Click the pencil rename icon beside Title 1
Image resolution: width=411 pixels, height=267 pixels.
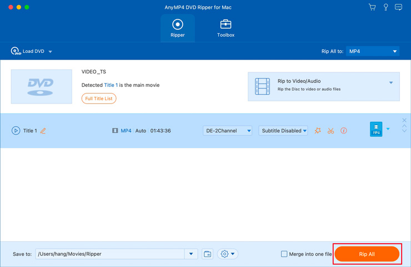coord(43,131)
